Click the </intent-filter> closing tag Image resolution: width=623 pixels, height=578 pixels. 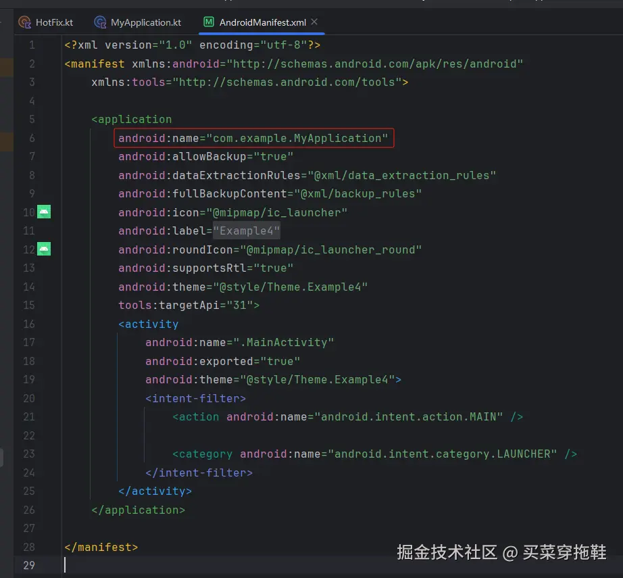[x=199, y=473]
